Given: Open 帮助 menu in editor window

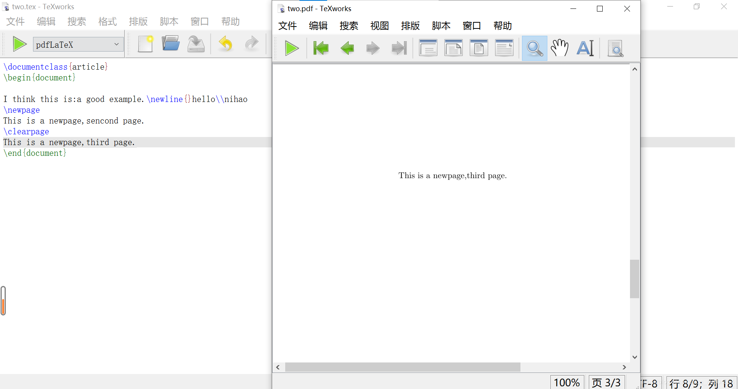Looking at the screenshot, I should (231, 22).
